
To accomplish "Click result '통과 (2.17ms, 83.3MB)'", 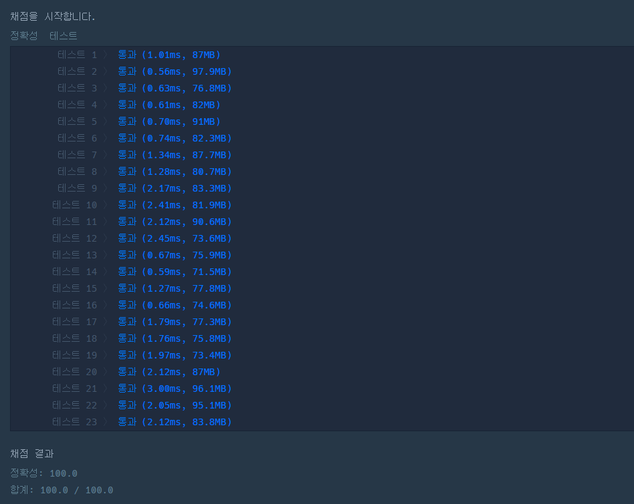I will (x=175, y=188).
